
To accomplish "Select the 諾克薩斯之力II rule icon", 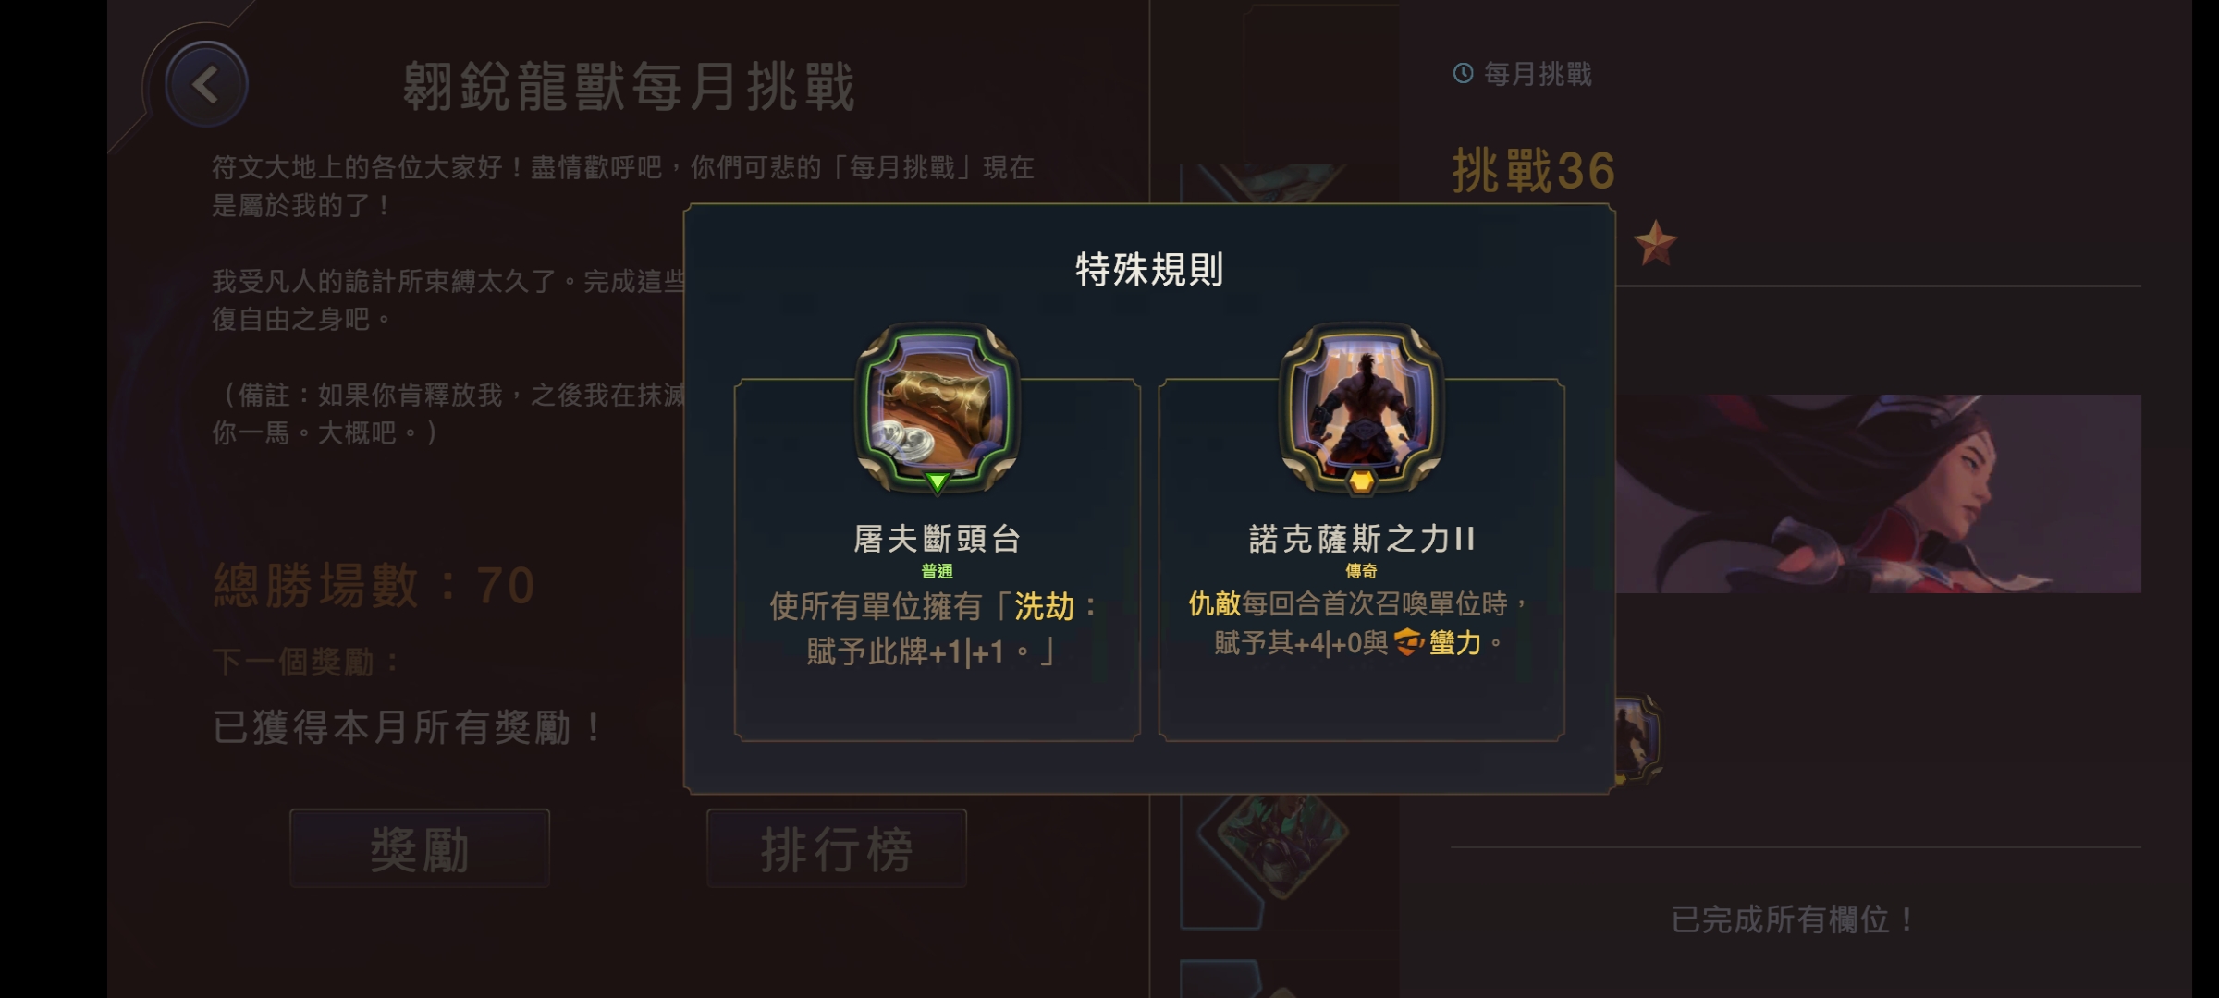I will tap(1361, 408).
